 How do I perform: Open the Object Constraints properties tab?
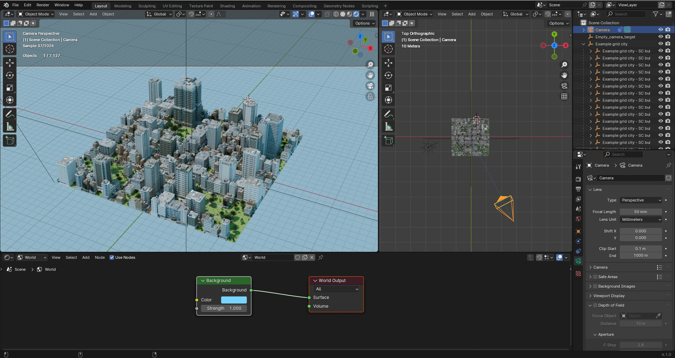click(x=578, y=251)
